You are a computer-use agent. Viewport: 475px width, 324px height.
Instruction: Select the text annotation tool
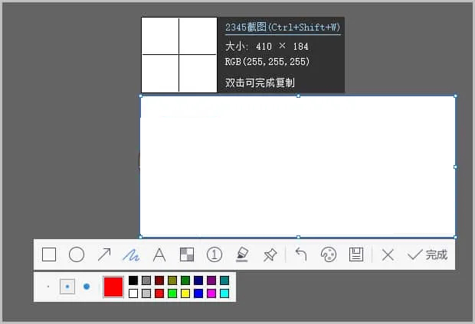[159, 254]
